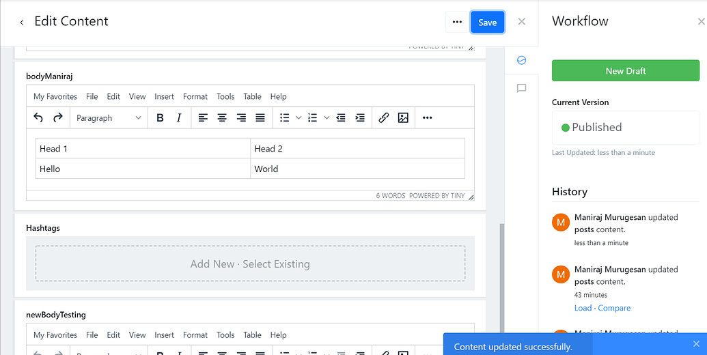Place cursor in the World cell

pyautogui.click(x=357, y=169)
